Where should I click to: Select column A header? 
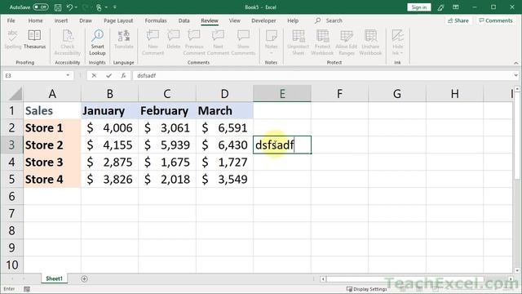(x=52, y=94)
